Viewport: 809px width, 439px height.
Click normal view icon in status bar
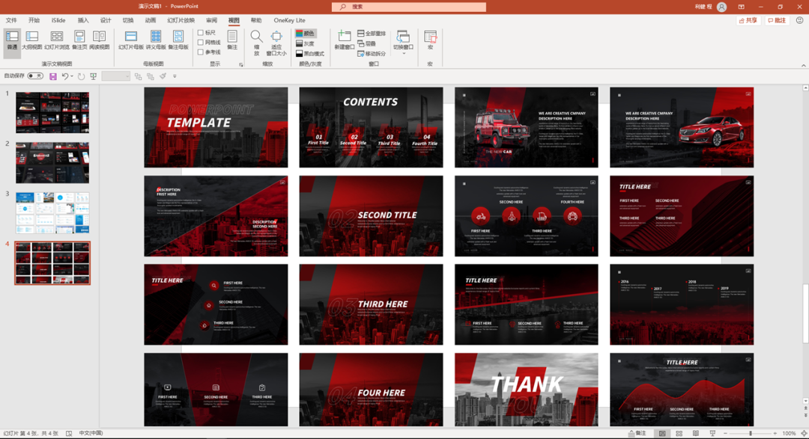(x=662, y=433)
